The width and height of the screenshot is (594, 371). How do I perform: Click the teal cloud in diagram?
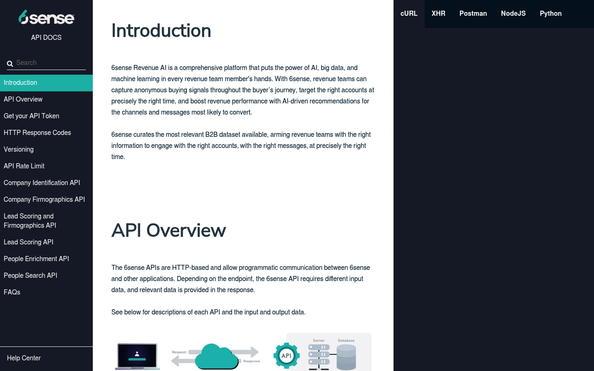[217, 357]
